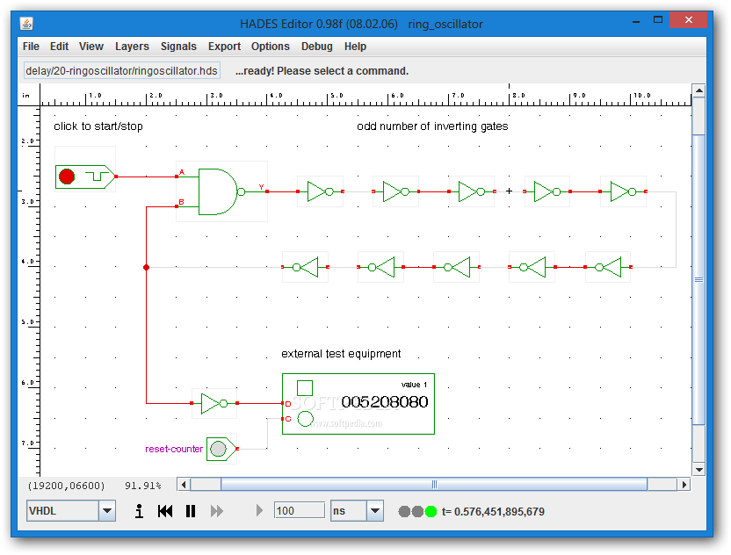Viewport: 731px width, 555px height.
Task: Click the counter value display 005208080
Action: point(385,401)
